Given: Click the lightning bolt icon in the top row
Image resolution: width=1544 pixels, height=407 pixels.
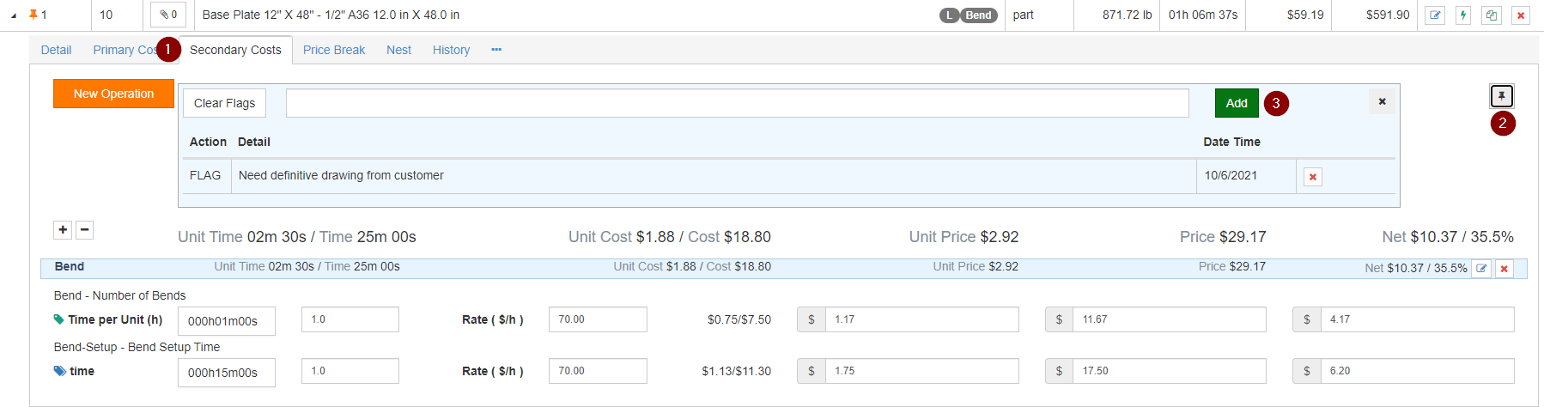Looking at the screenshot, I should (1463, 15).
